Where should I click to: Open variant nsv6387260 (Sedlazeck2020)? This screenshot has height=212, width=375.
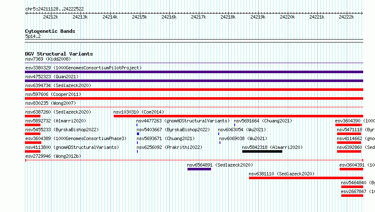tap(58, 112)
